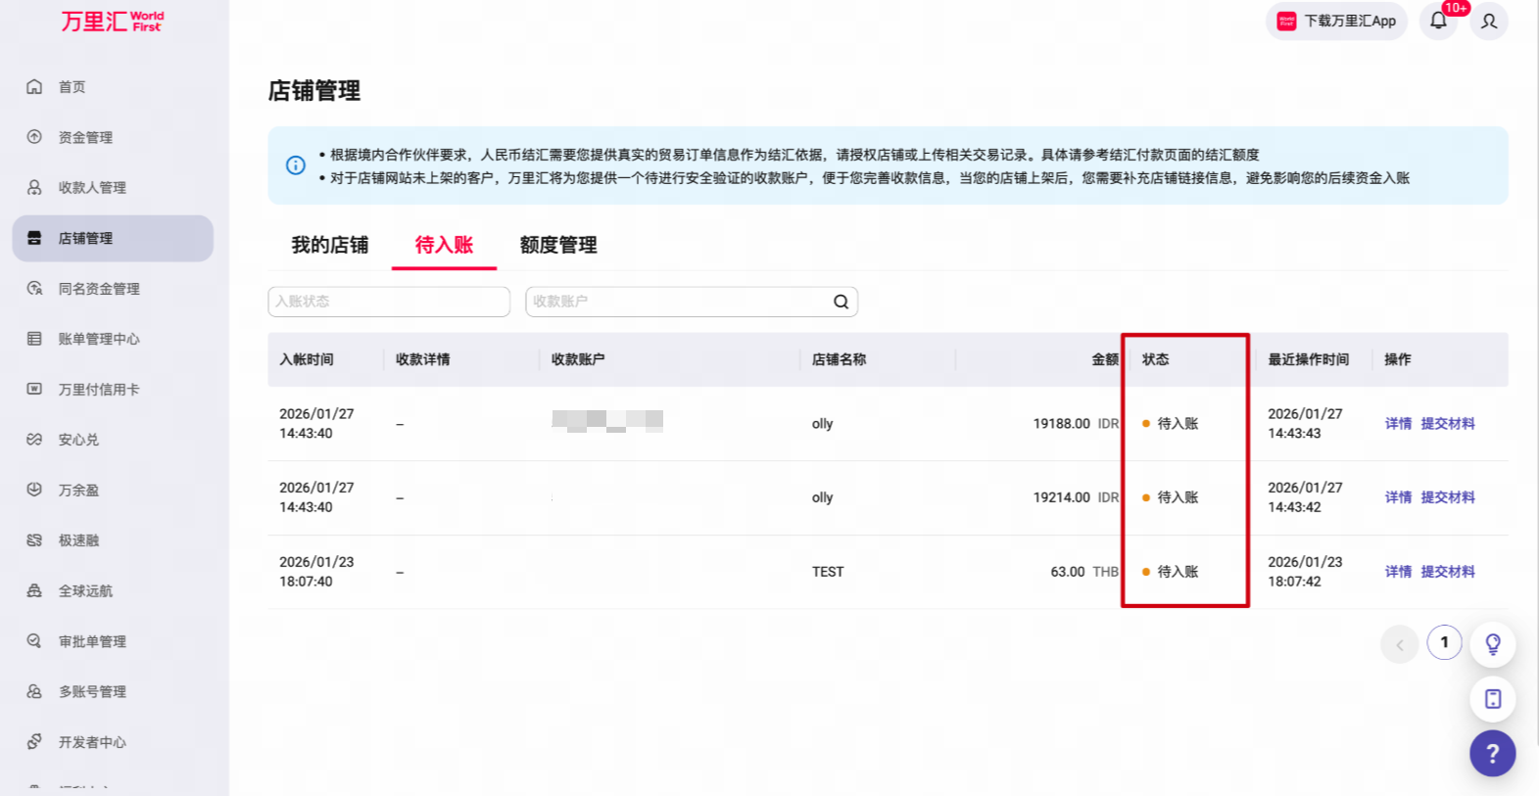
Task: Click the 首页 home icon
Action: (x=34, y=86)
